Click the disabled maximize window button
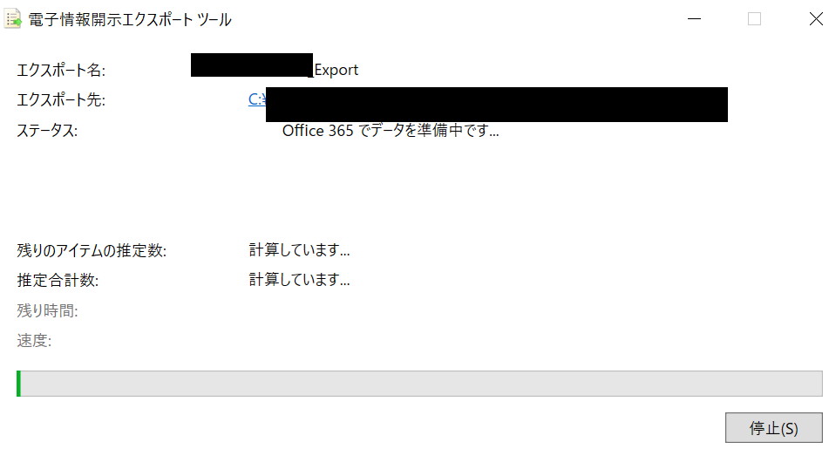This screenshot has width=829, height=449. (x=754, y=19)
